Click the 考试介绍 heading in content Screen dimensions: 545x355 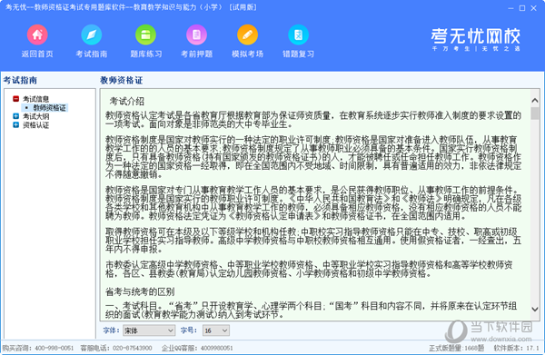click(x=127, y=102)
